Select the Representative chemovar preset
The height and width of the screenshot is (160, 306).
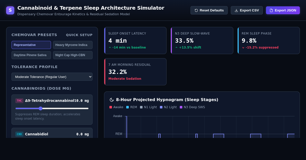31,45
